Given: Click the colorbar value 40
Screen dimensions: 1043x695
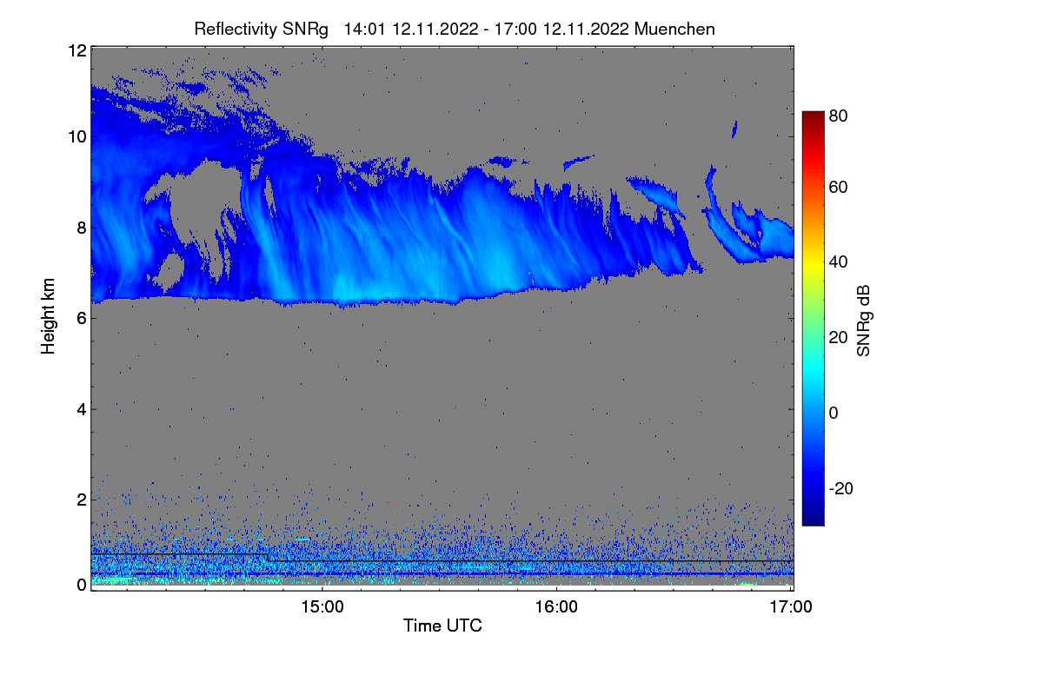Looking at the screenshot, I should tap(838, 261).
